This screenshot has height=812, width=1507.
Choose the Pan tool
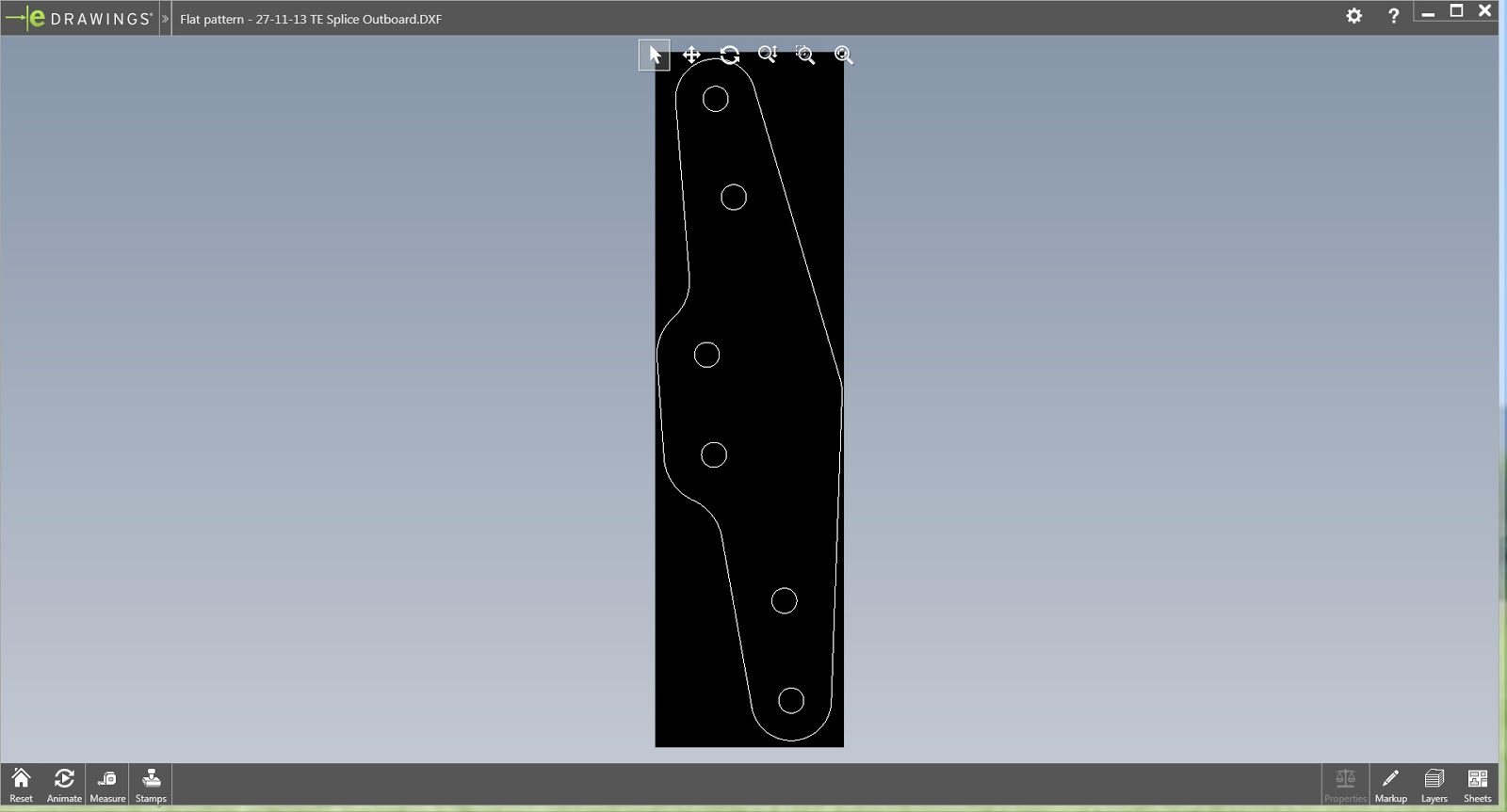click(691, 56)
